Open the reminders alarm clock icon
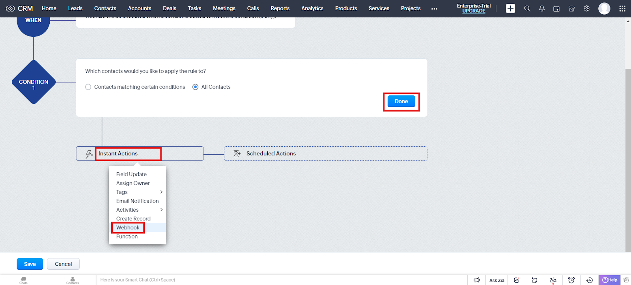This screenshot has width=631, height=285. tap(571, 280)
